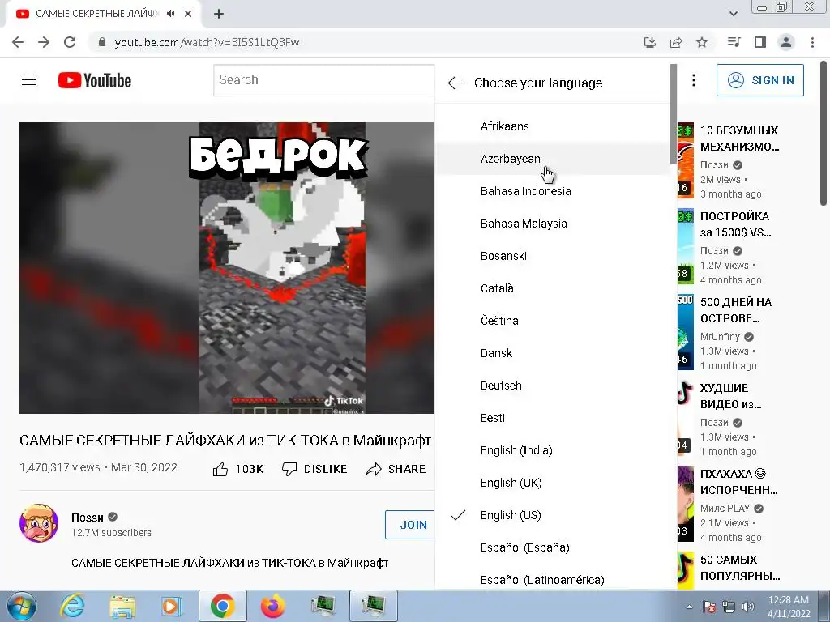
Task: Choose Dansk from language list
Action: tap(553, 353)
